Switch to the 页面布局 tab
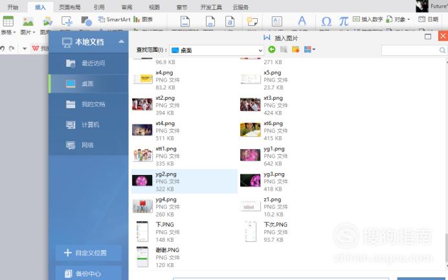 point(69,7)
